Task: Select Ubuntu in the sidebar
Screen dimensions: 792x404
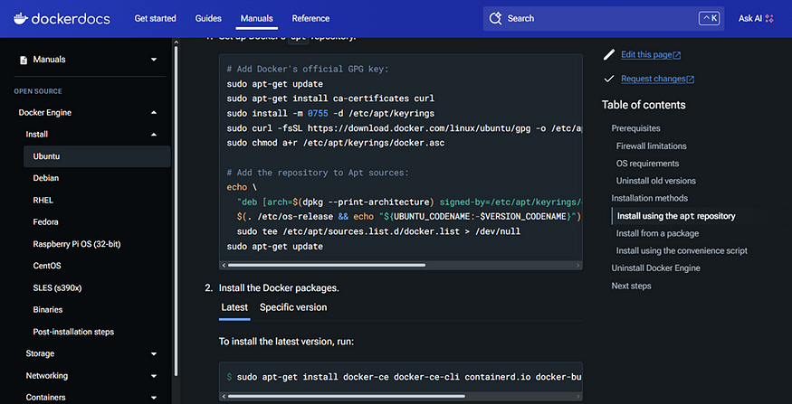Action: [x=97, y=156]
